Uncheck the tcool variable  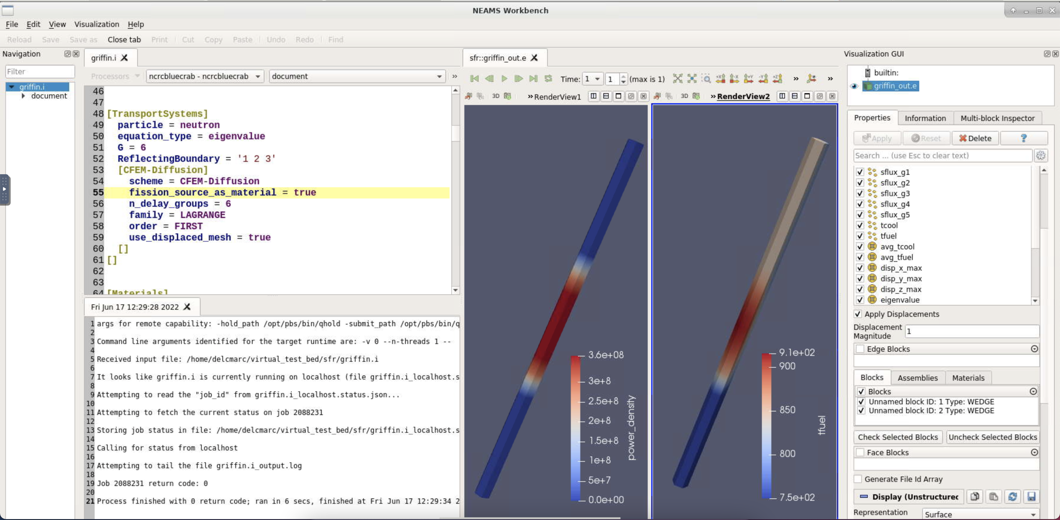(x=859, y=225)
